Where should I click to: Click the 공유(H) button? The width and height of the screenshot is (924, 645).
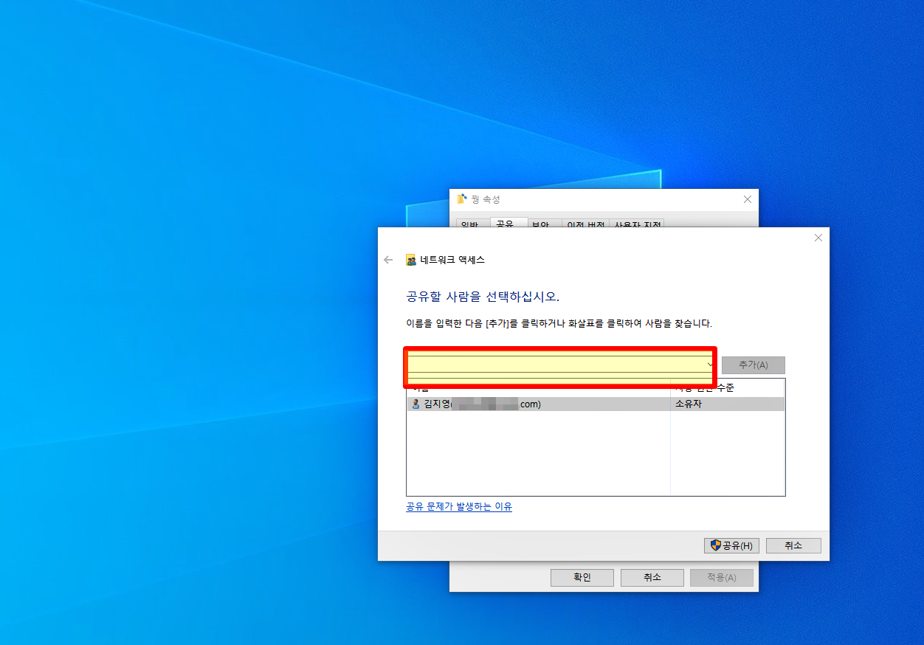[732, 545]
